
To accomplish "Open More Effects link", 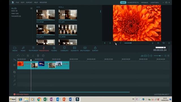I will click(133, 3).
